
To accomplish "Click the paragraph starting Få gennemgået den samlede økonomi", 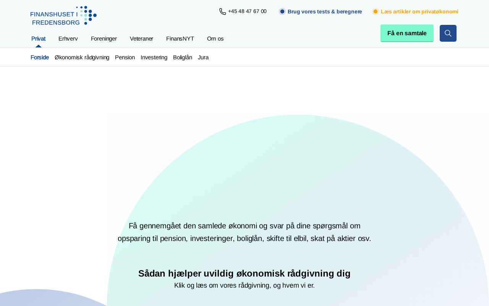I will click(x=244, y=232).
